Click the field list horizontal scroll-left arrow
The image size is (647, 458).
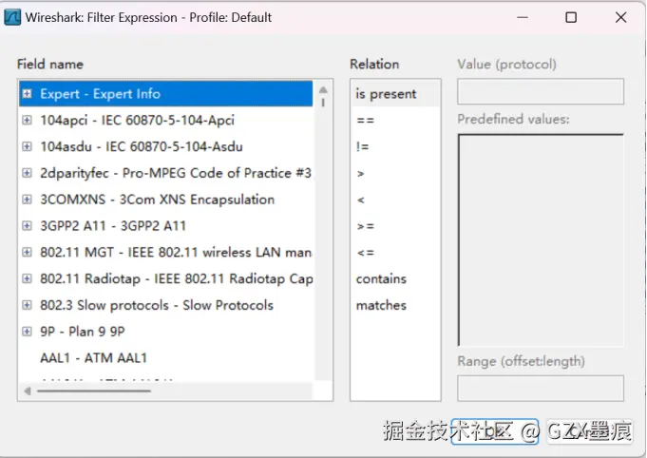tap(28, 391)
